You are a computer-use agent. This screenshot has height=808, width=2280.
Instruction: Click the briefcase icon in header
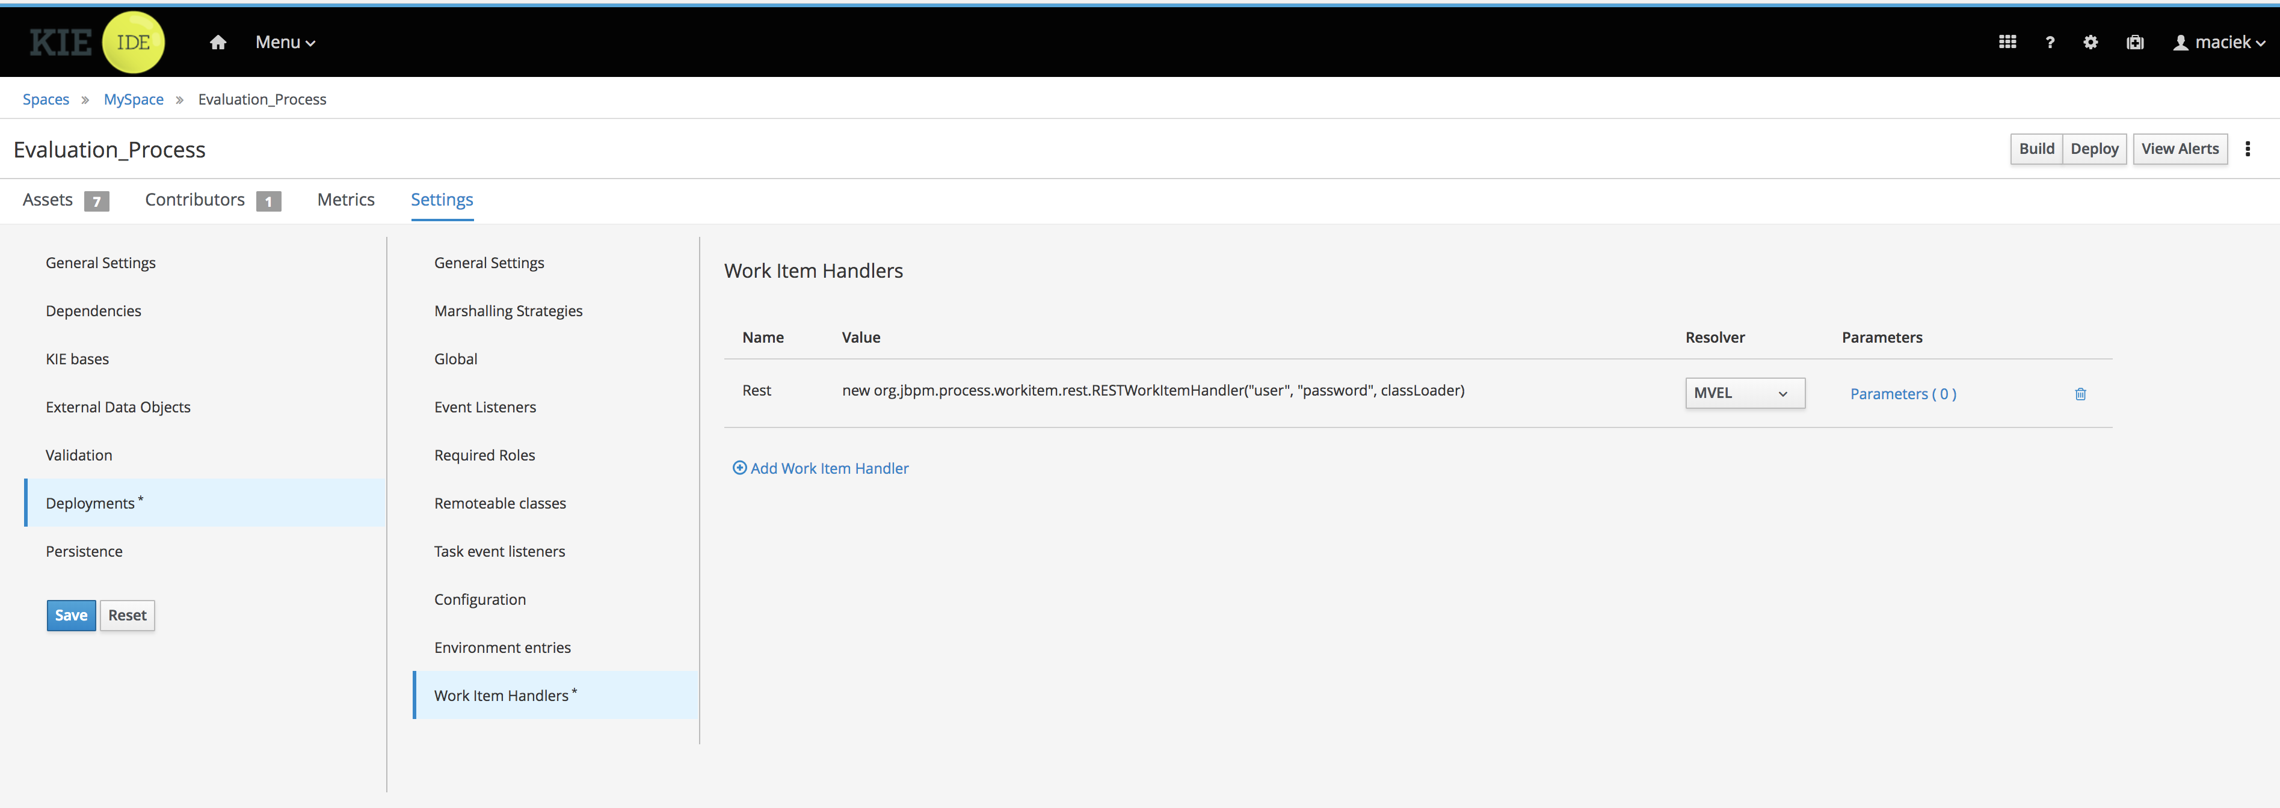click(2134, 43)
